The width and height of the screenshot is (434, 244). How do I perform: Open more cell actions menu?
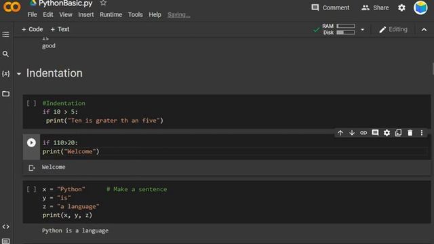[422, 133]
